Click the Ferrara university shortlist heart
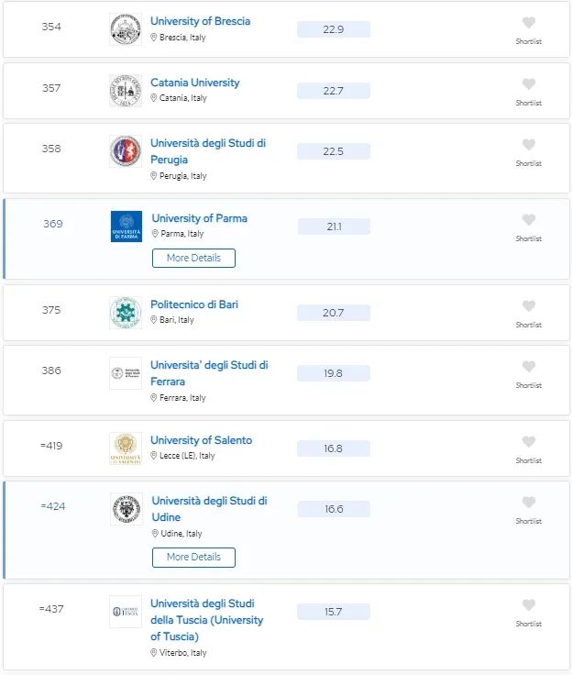Viewport: 572px width, 675px height. tap(529, 367)
